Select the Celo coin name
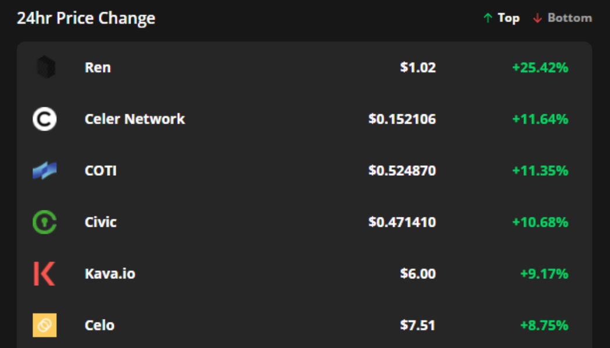 click(x=99, y=325)
